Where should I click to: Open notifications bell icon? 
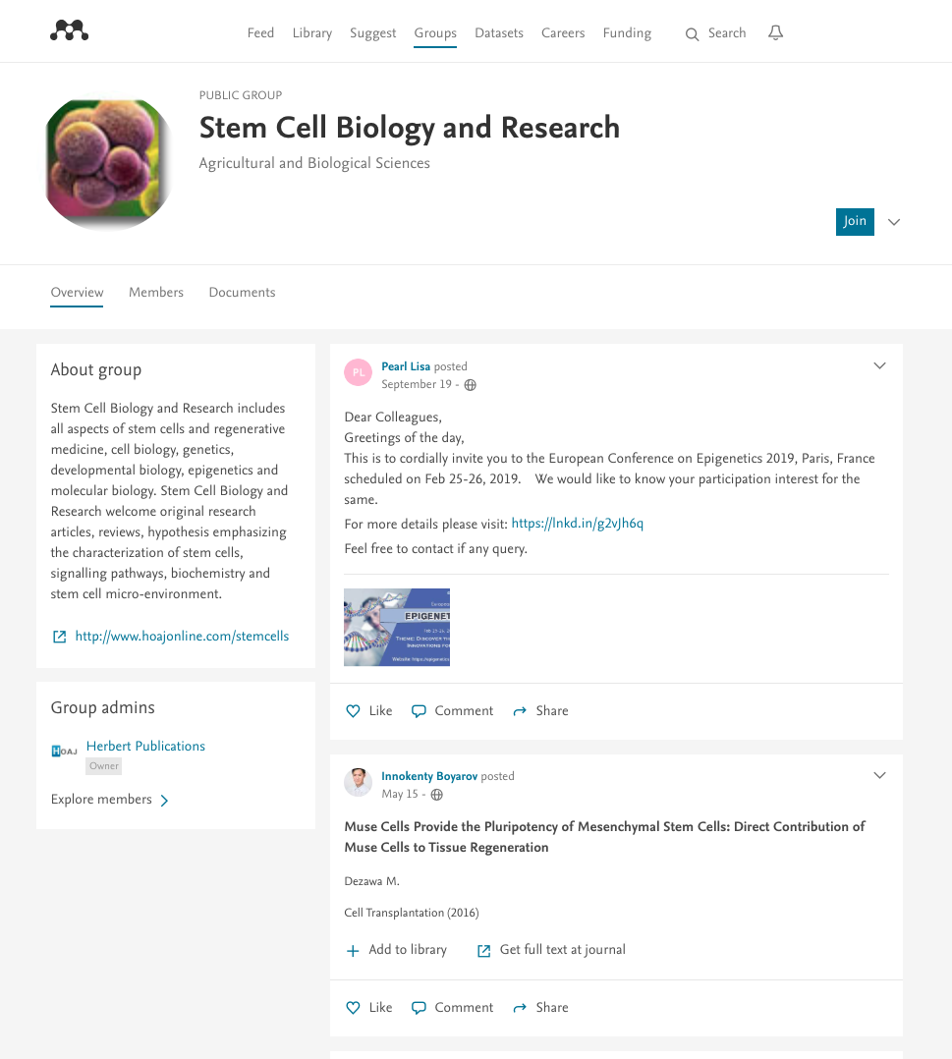tap(775, 33)
